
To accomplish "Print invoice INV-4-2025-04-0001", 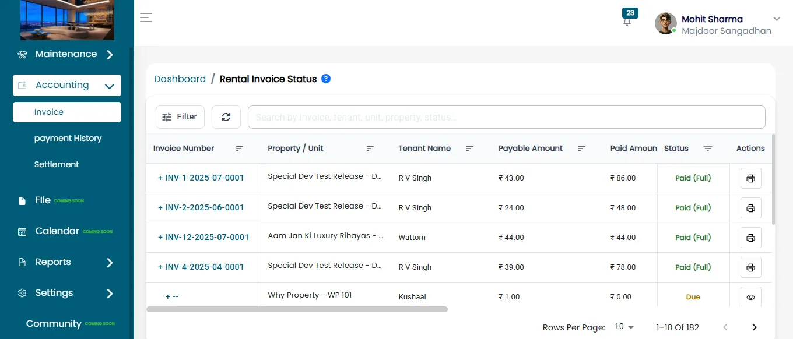I will pyautogui.click(x=751, y=267).
